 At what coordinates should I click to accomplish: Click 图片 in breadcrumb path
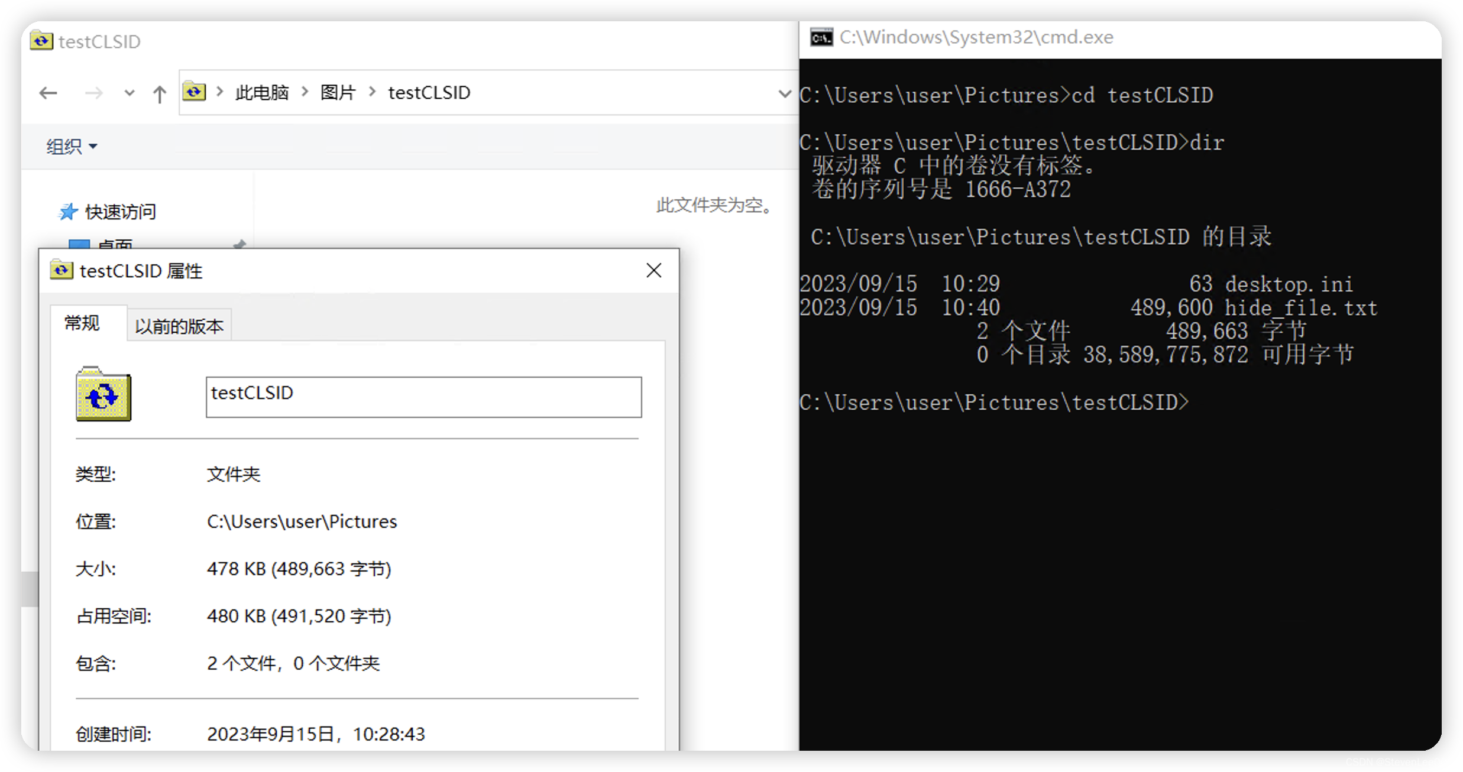coord(338,93)
